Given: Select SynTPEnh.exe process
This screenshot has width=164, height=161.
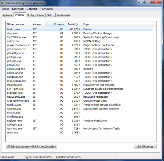Looking at the screenshot, I should click(x=79, y=89).
